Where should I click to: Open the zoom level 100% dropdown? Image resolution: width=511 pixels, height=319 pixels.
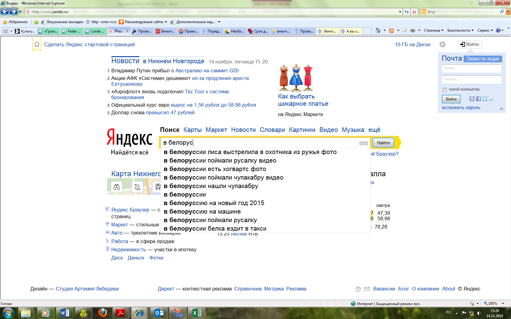coord(503,304)
